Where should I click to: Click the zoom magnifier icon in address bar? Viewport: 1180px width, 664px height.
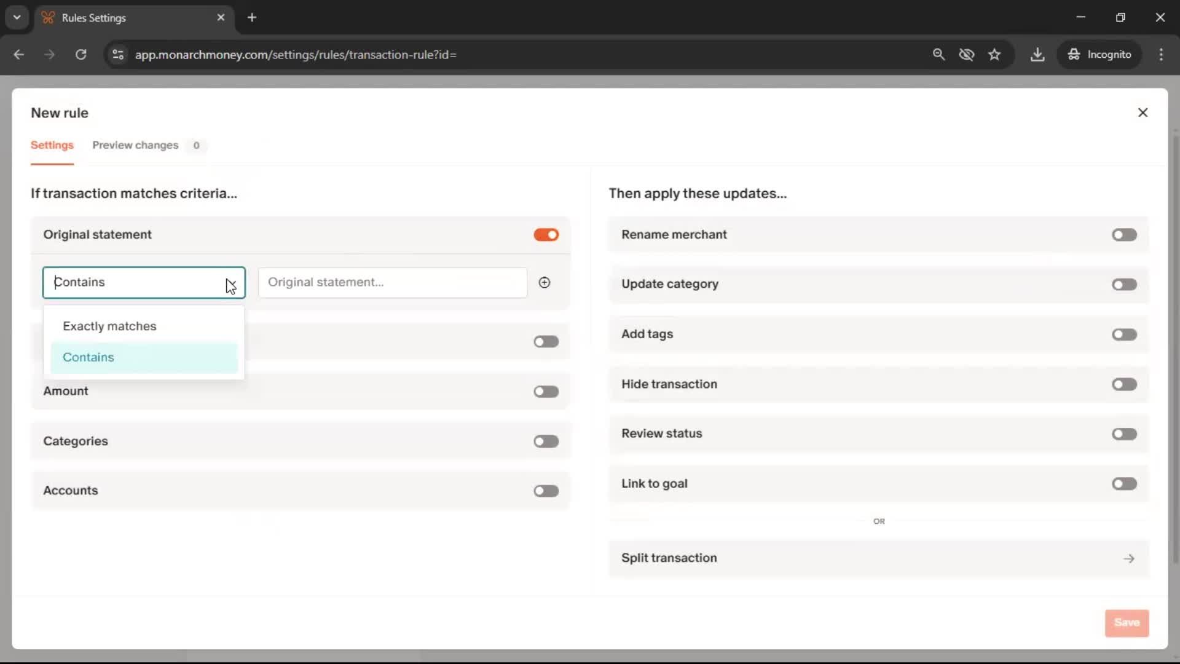(938, 55)
